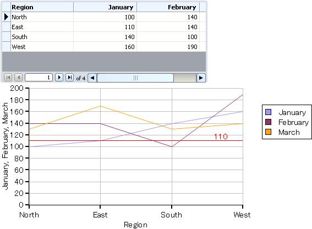Viewport: 312px width, 229px height.
Task: Select the January legend color swatch
Action: pyautogui.click(x=269, y=112)
